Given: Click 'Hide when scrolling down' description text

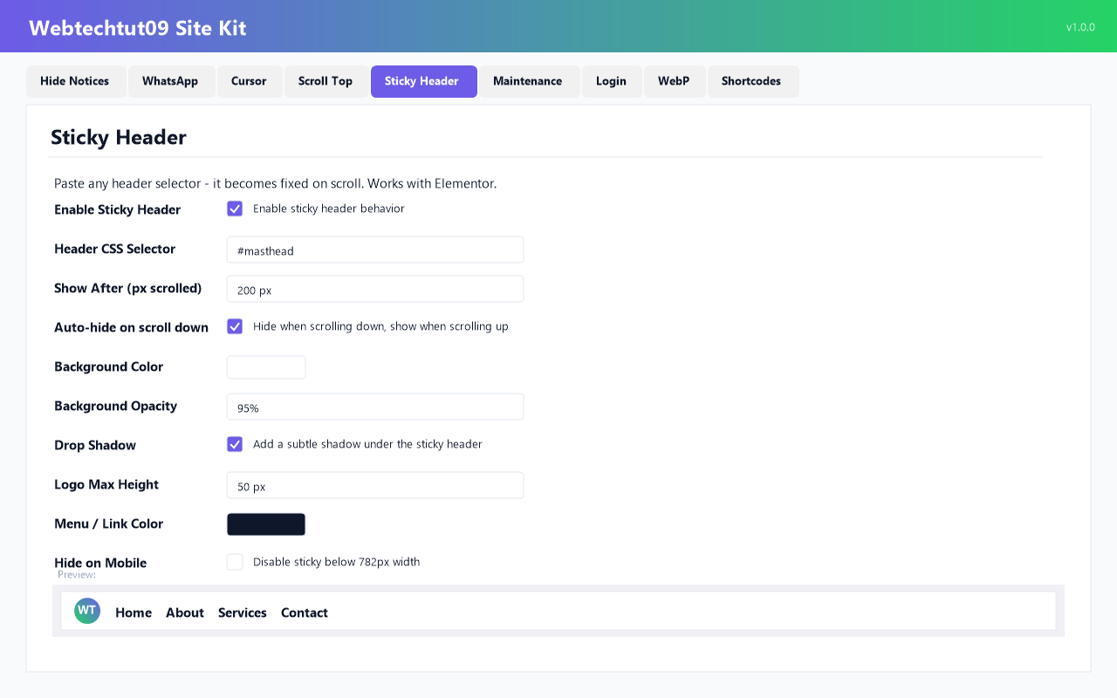Looking at the screenshot, I should click(x=380, y=326).
